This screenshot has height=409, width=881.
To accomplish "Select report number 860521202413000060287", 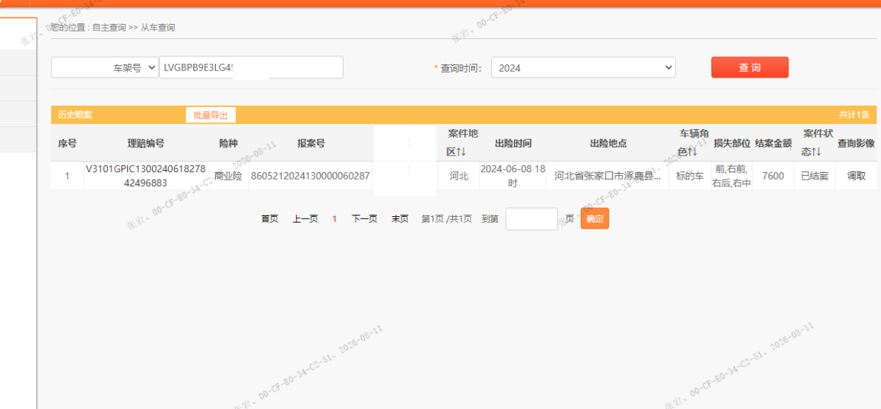I will tap(311, 176).
